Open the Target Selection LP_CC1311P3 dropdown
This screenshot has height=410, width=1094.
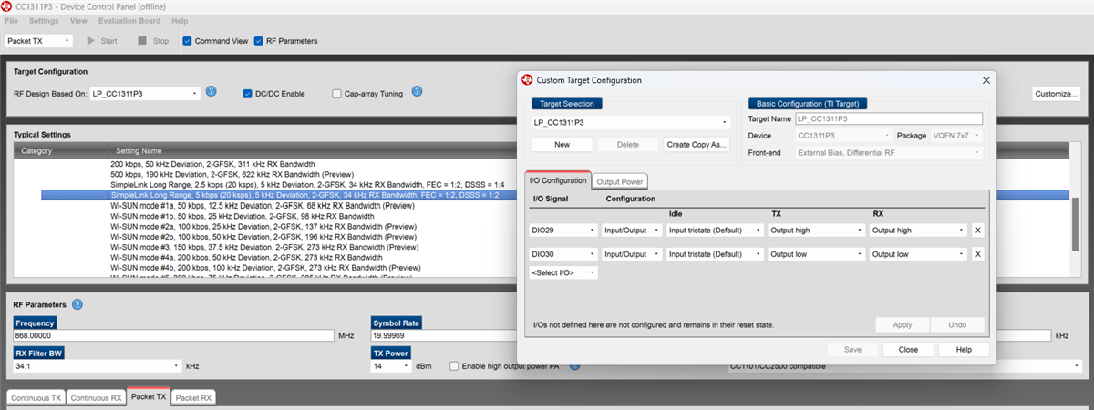tap(630, 122)
